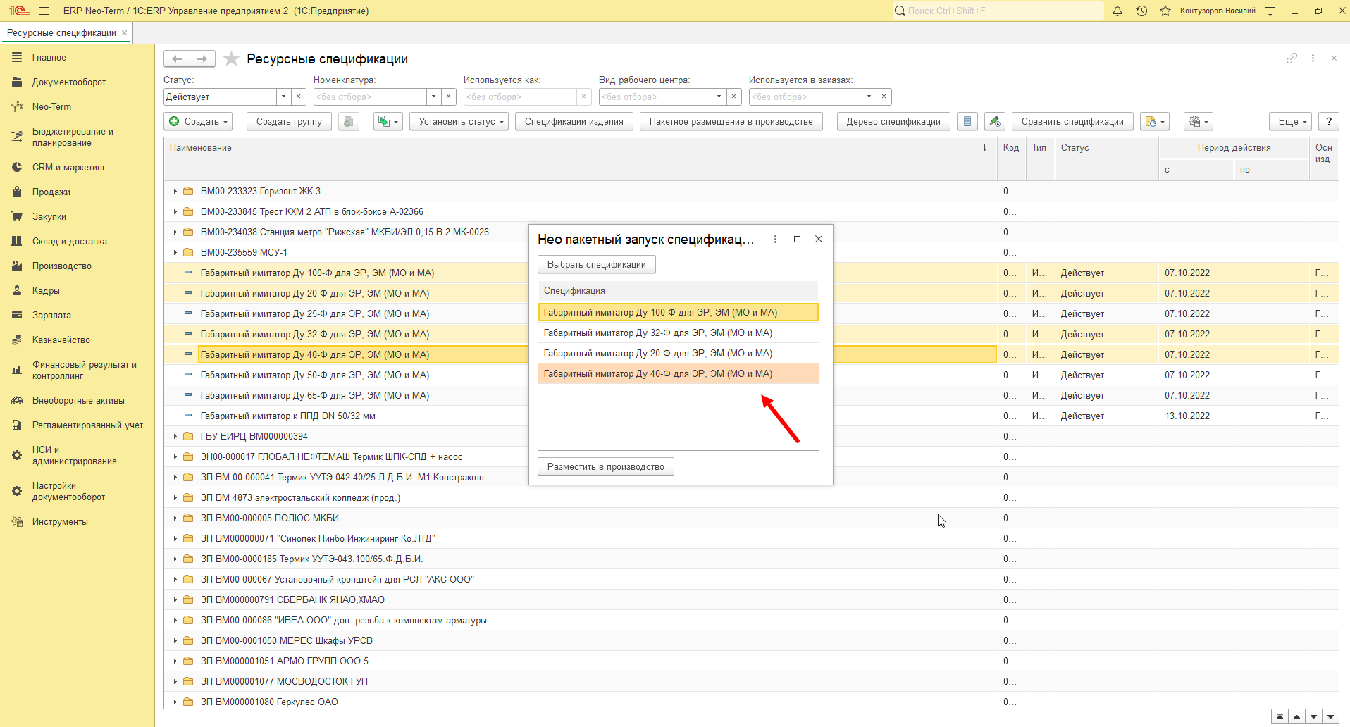Jump to list end arrow button
This screenshot has width=1350, height=727.
click(x=1331, y=717)
